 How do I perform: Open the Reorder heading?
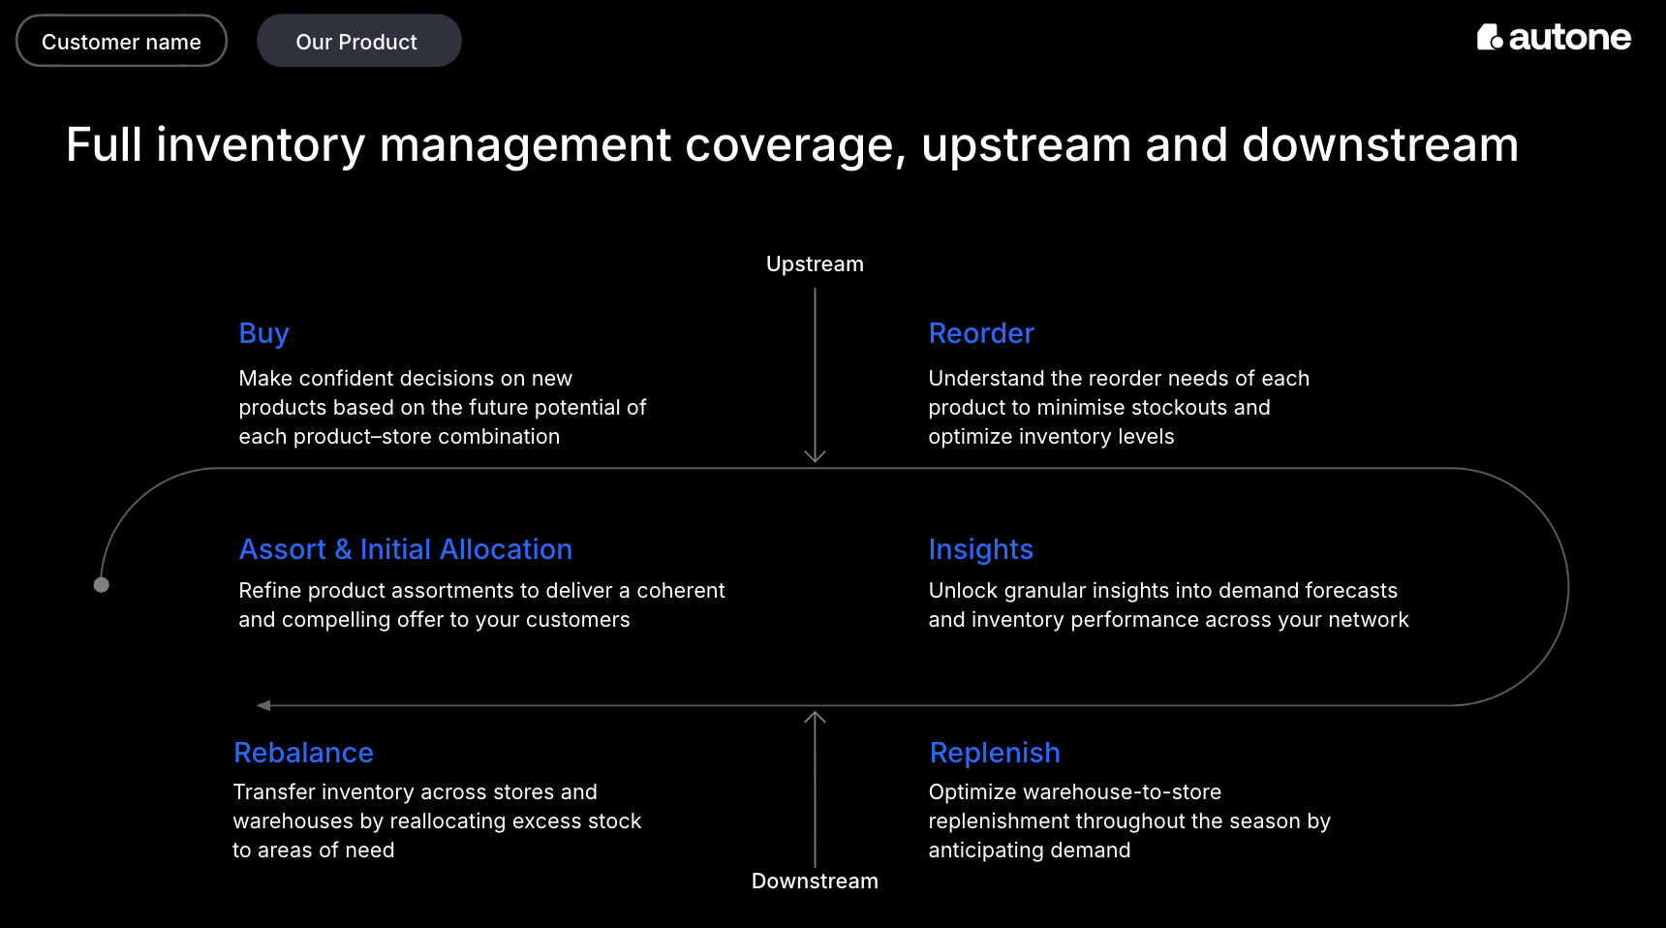pyautogui.click(x=981, y=333)
